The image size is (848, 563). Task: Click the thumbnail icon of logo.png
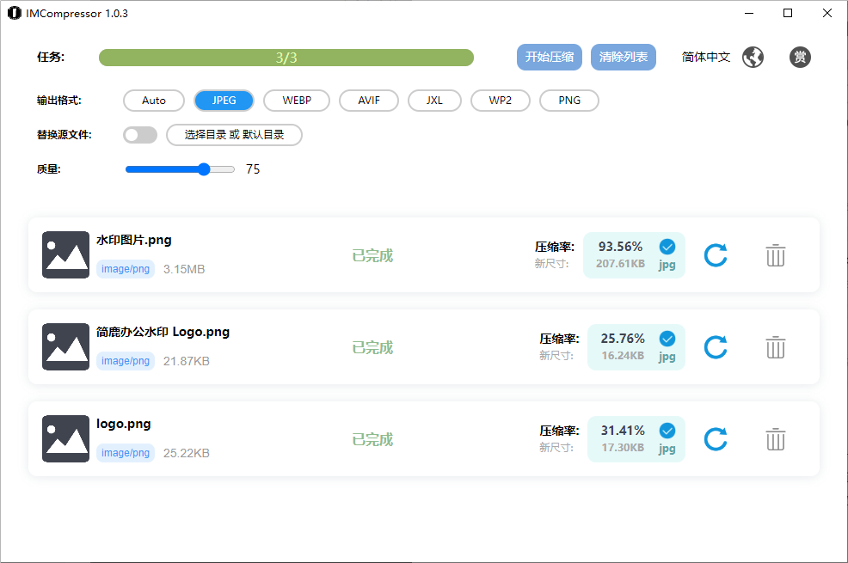(x=66, y=438)
